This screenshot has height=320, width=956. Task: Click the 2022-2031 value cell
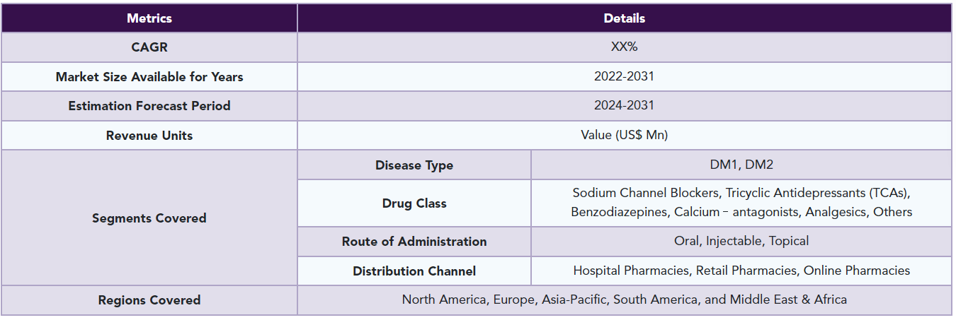click(x=625, y=77)
